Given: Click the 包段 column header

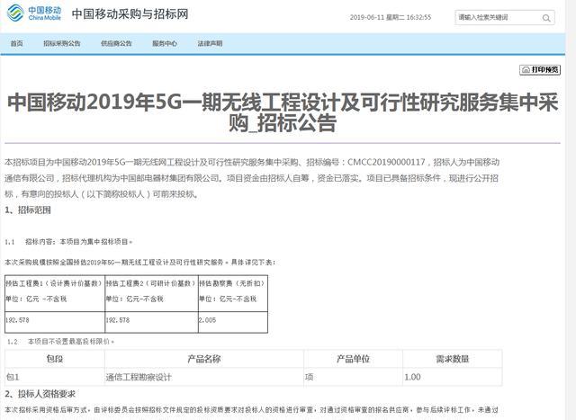Looking at the screenshot, I should tap(55, 359).
